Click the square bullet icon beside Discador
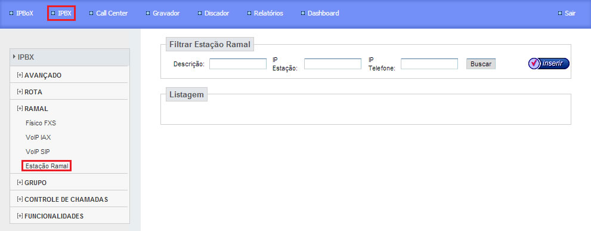This screenshot has height=231, width=591. click(200, 13)
